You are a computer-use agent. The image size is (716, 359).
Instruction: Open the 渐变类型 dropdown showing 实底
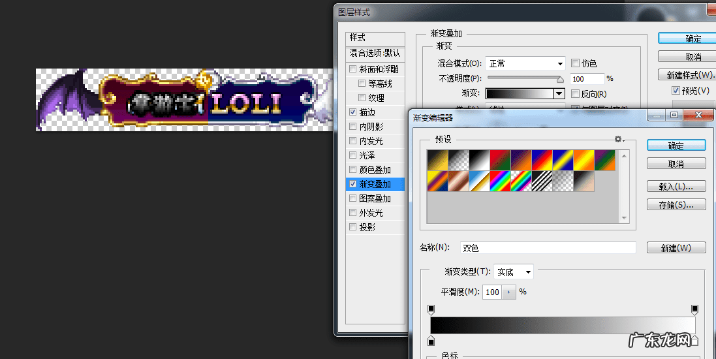tap(513, 272)
